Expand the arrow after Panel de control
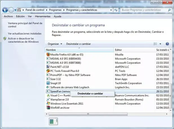The width and height of the screenshot is (174, 129). (47, 10)
